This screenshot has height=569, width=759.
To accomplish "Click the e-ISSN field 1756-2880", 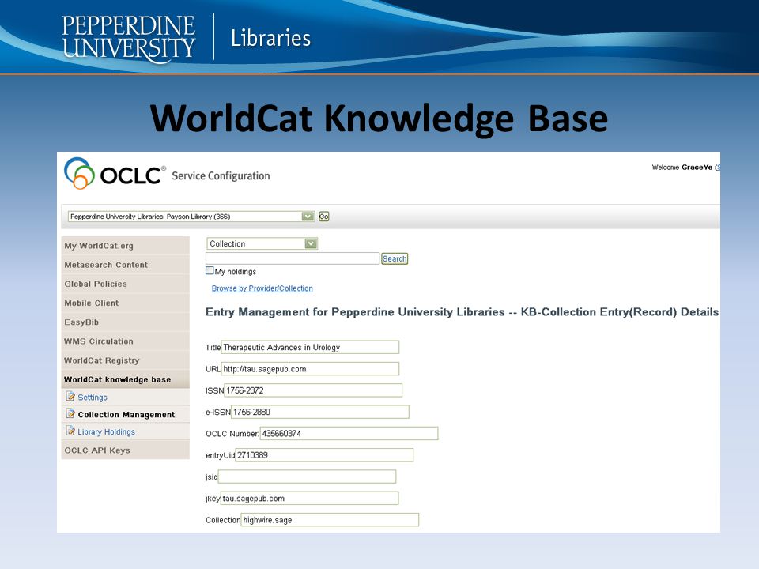I will 320,412.
